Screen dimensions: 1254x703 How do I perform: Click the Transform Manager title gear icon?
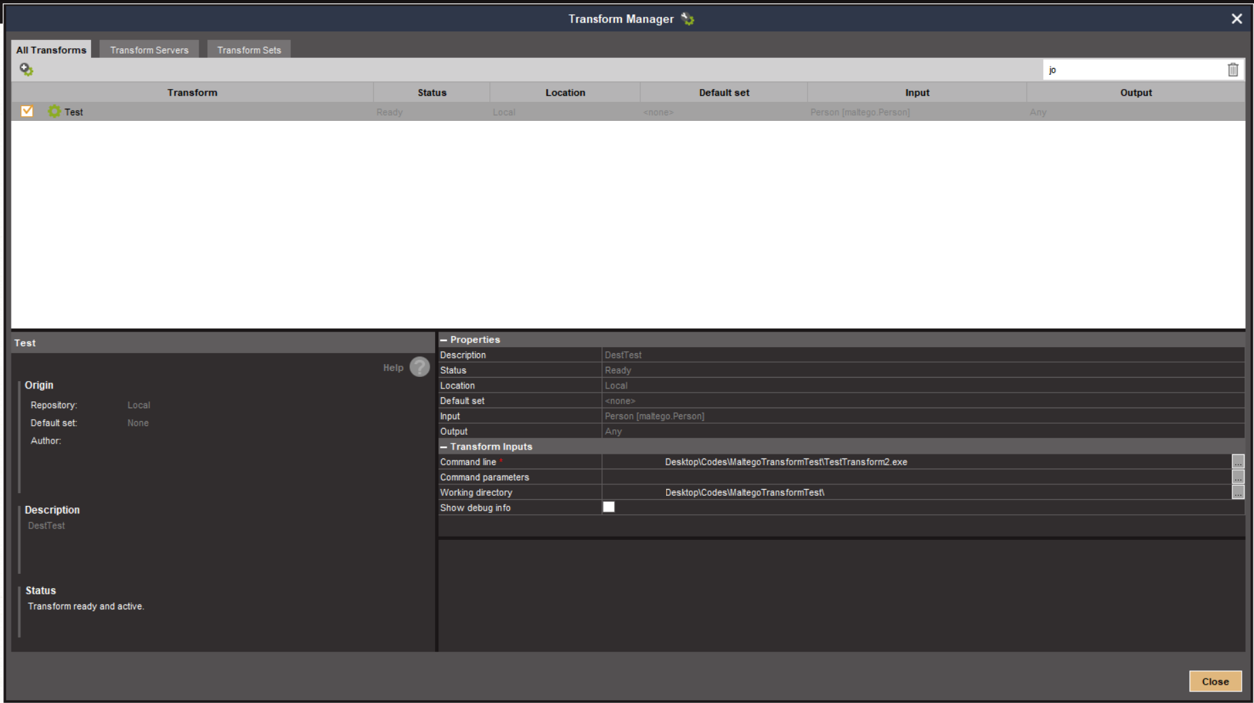[688, 19]
